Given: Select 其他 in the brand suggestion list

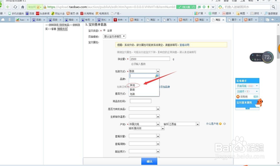Looking at the screenshot, I should (x=133, y=85).
